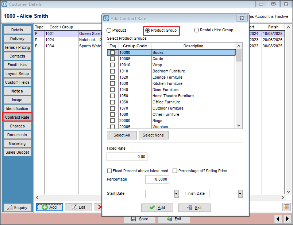Tag the 1060 Office Furniture checkbox
This screenshot has width=293, height=225.
click(x=112, y=102)
